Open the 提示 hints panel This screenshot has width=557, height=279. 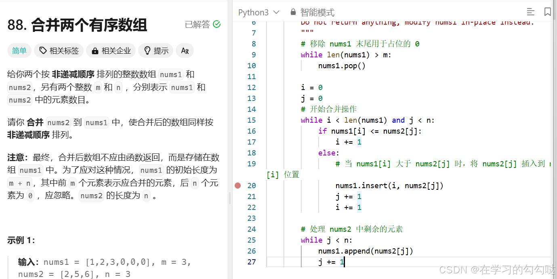click(x=155, y=50)
